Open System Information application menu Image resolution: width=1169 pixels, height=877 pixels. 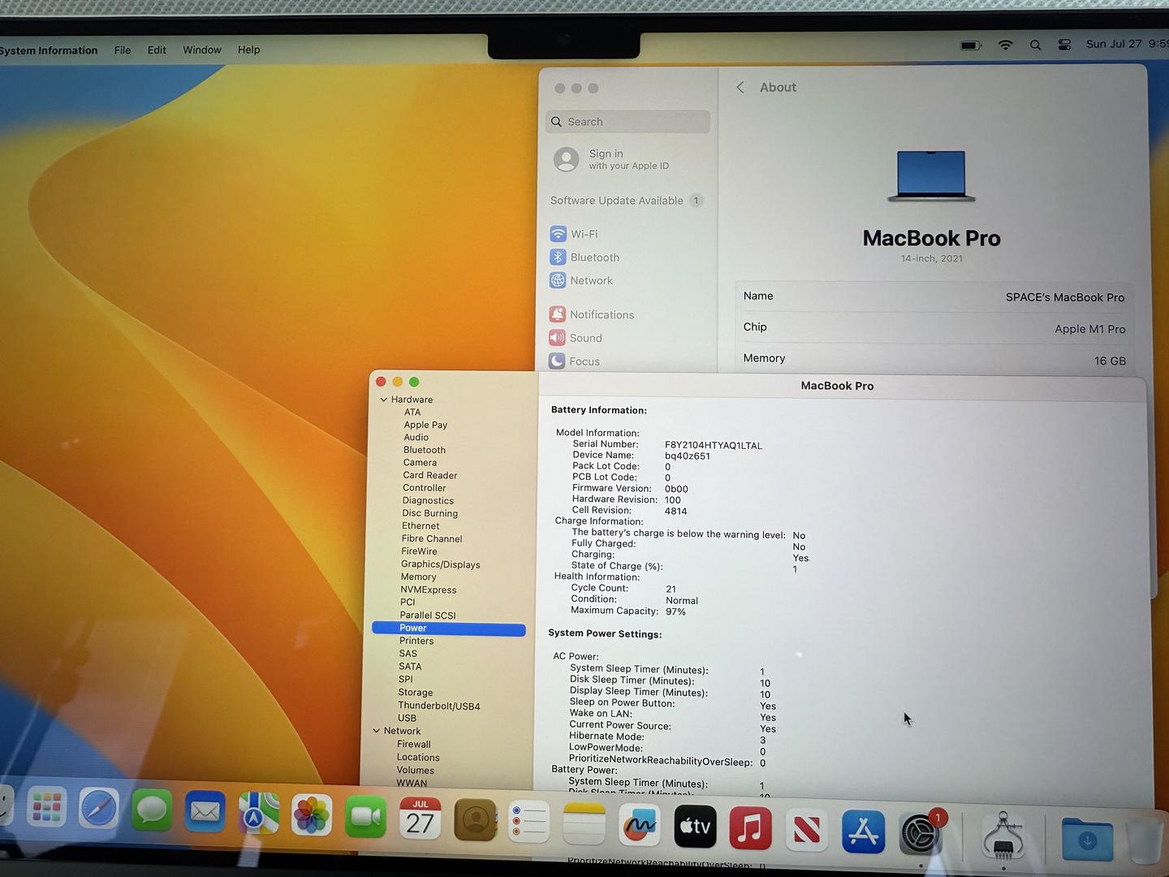pos(49,50)
